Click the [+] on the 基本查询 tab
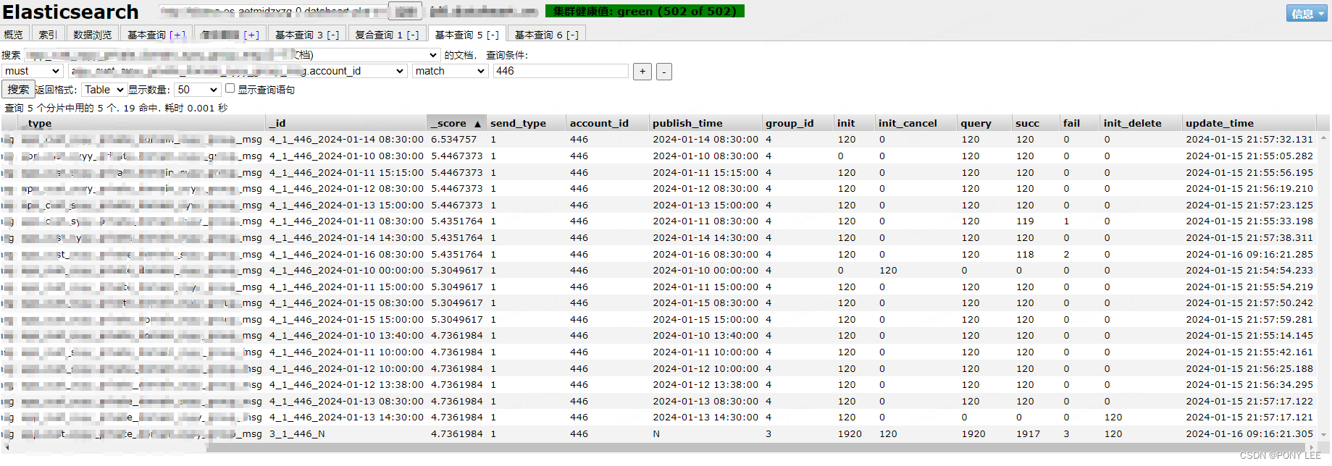Viewport: 1332px width, 466px height. tap(178, 35)
